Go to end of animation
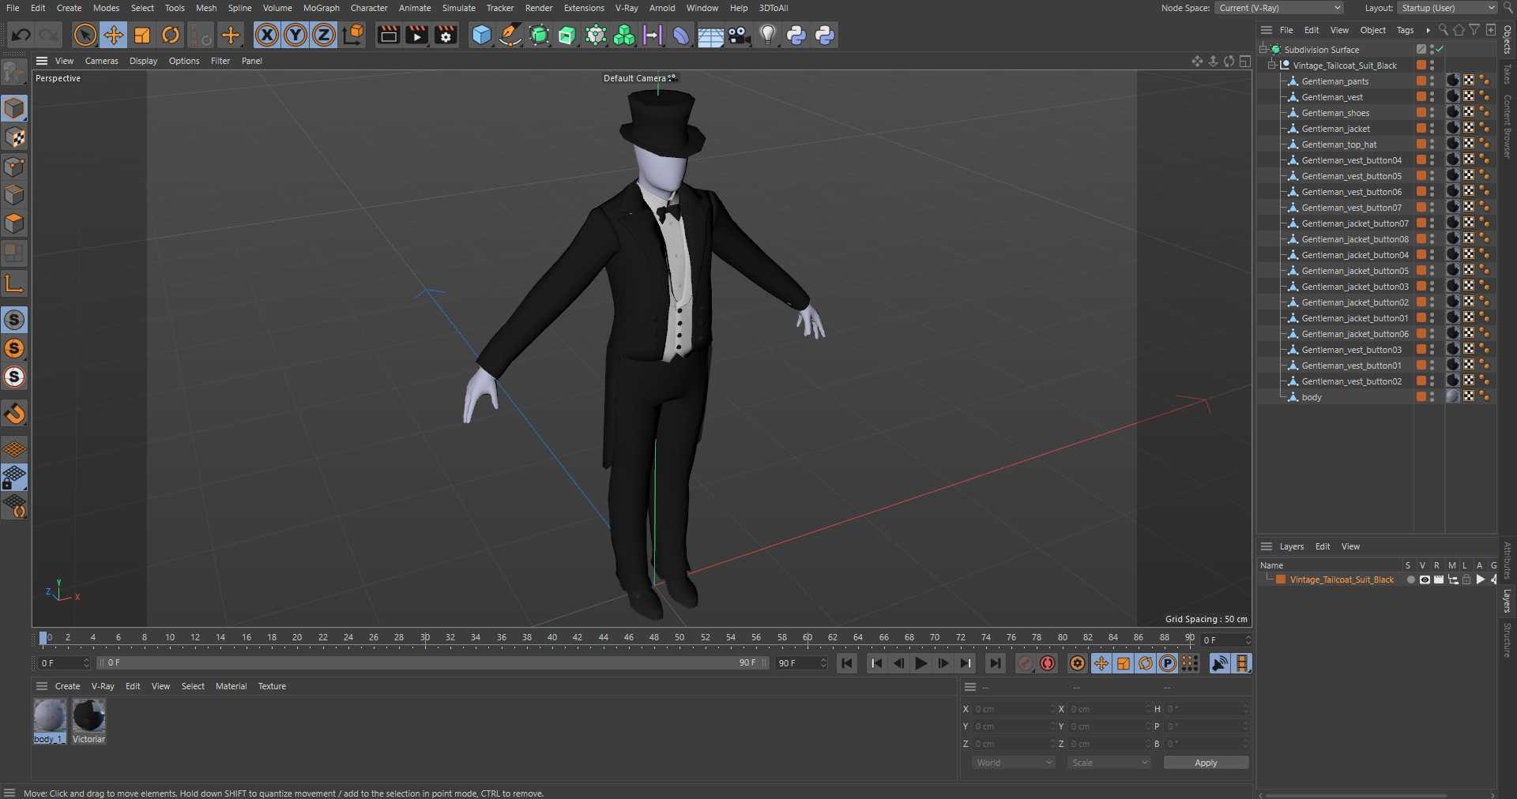 (996, 663)
